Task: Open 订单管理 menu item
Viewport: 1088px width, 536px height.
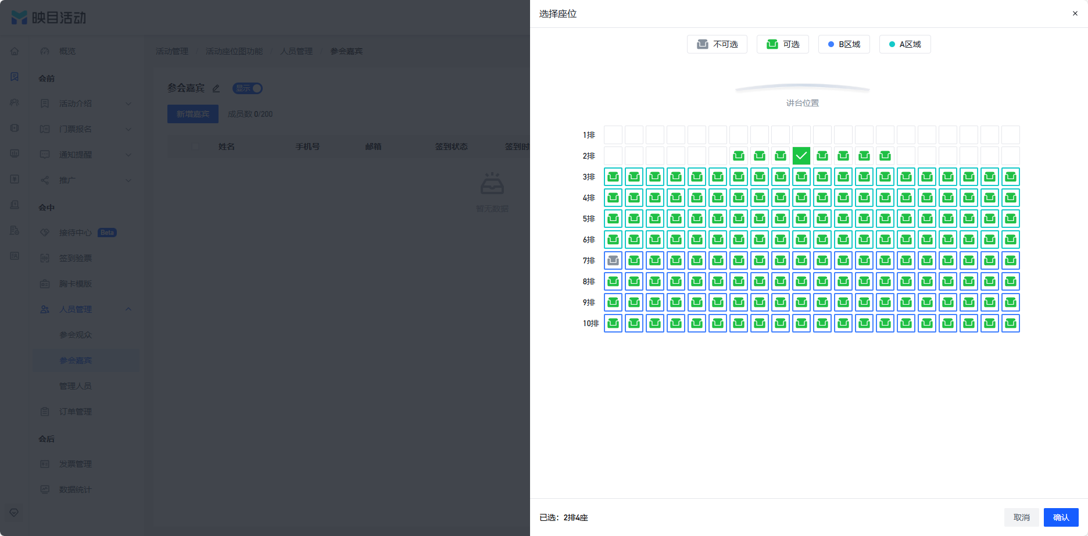Action: click(86, 412)
